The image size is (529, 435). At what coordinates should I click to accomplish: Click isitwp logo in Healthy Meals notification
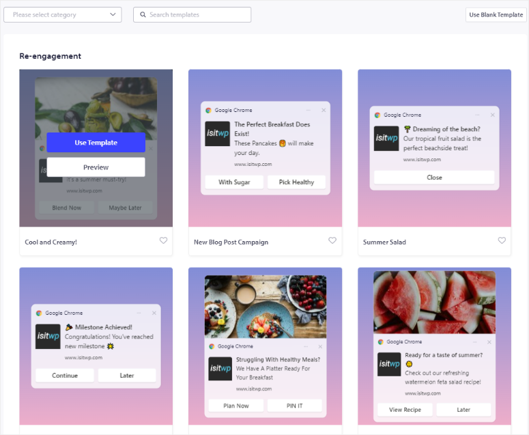(x=220, y=369)
